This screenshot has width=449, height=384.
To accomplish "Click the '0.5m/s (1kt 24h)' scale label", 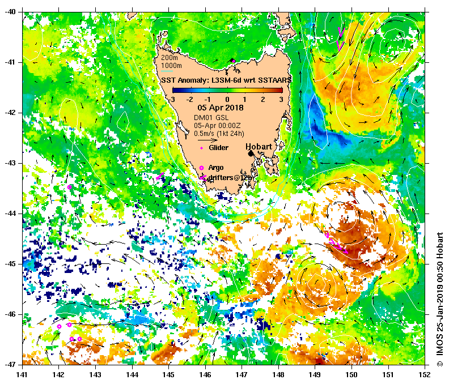I will point(219,133).
